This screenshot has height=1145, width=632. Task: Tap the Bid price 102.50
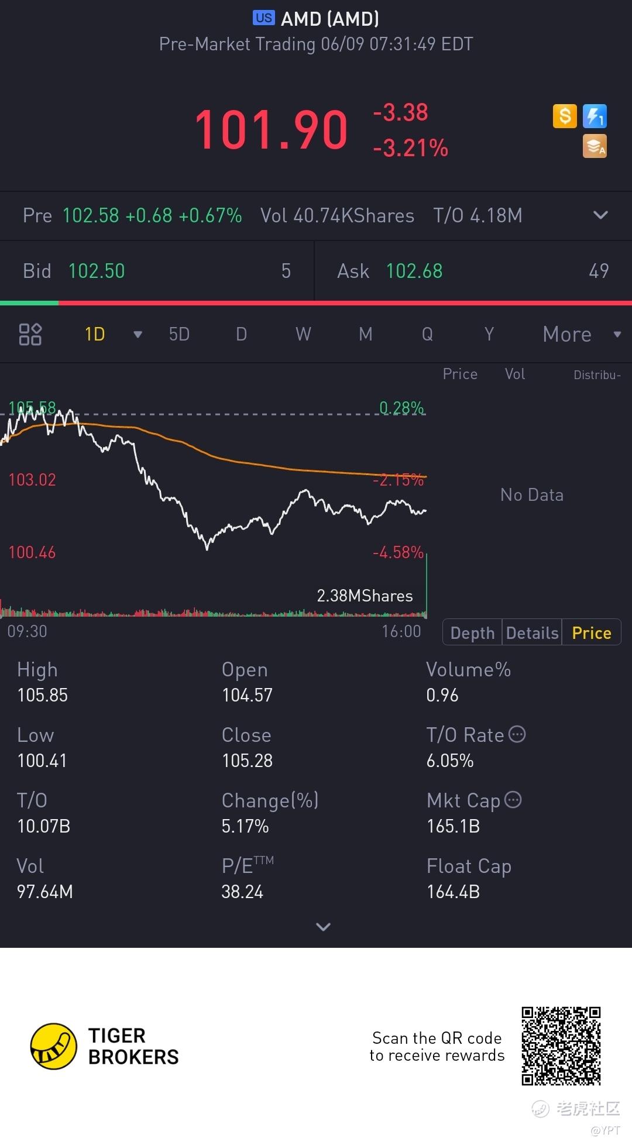(97, 271)
